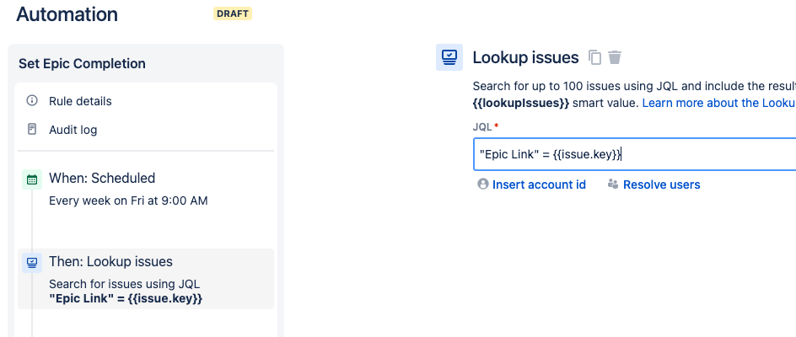Click 'Search for issues using JQL' description
This screenshot has height=337, width=796.
point(125,284)
